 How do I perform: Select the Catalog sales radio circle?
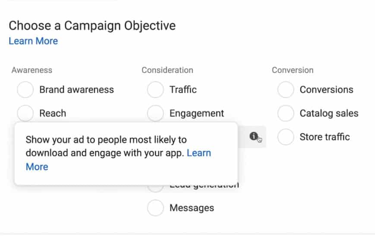(286, 114)
